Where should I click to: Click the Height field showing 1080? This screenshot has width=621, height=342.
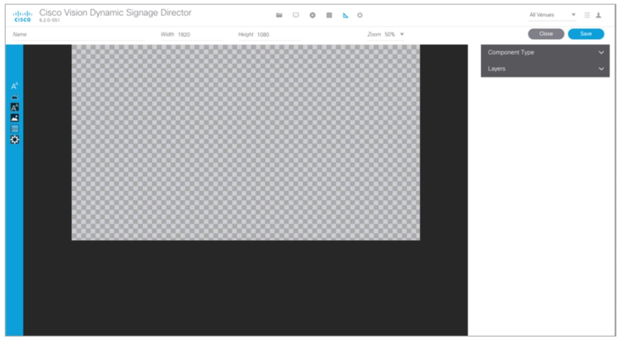coord(269,35)
